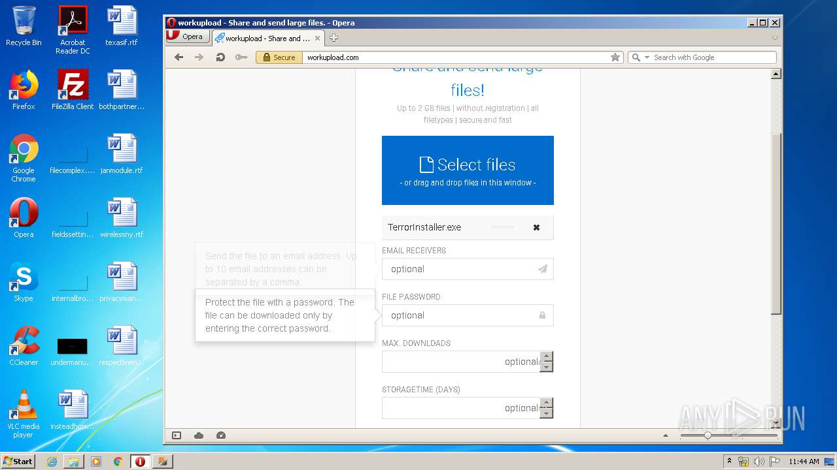Screen dimensions: 837x470
Task: Increase the Max. Downloads value
Action: tap(547, 356)
